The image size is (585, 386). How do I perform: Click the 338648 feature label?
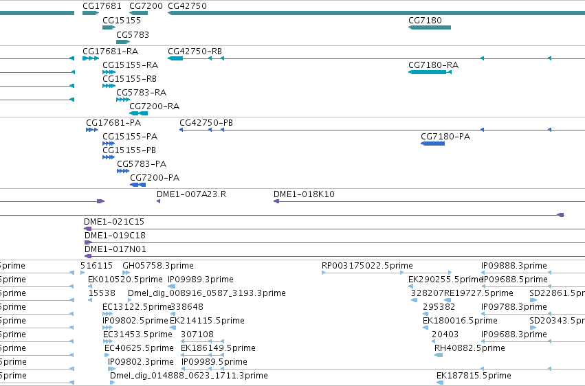[187, 308]
